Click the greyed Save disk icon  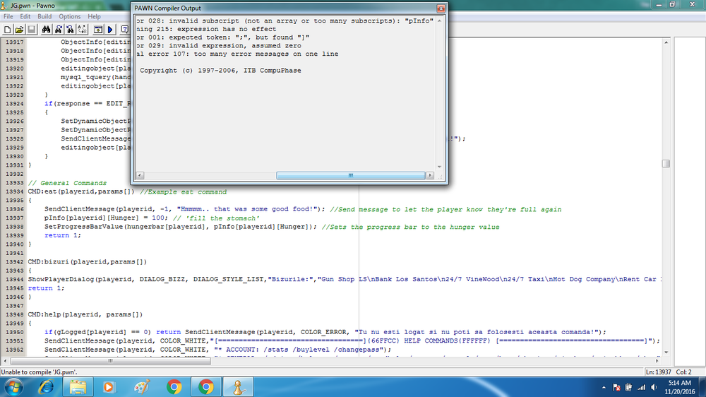pos(32,30)
